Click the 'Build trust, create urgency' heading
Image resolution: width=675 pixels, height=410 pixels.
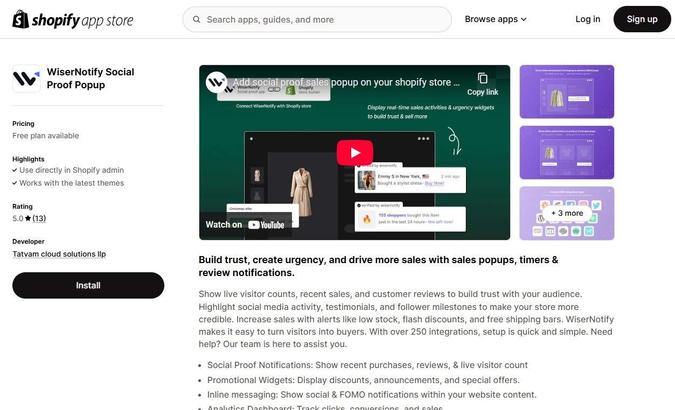pyautogui.click(x=378, y=266)
